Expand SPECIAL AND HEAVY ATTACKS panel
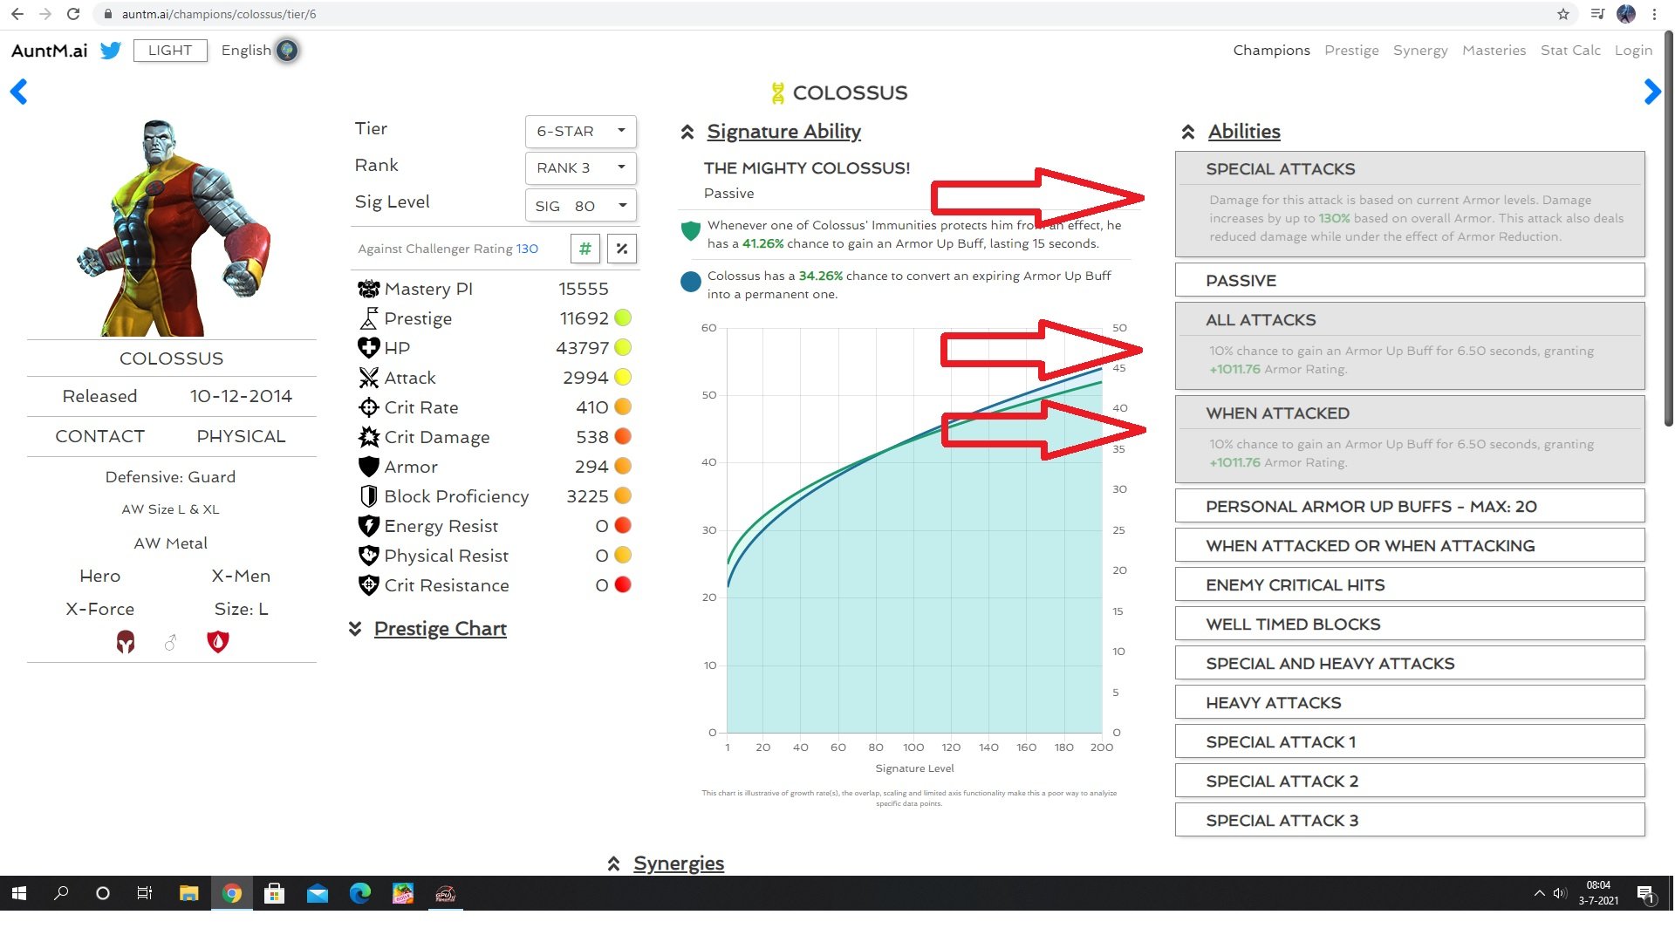The height and width of the screenshot is (942, 1675). coord(1410,664)
